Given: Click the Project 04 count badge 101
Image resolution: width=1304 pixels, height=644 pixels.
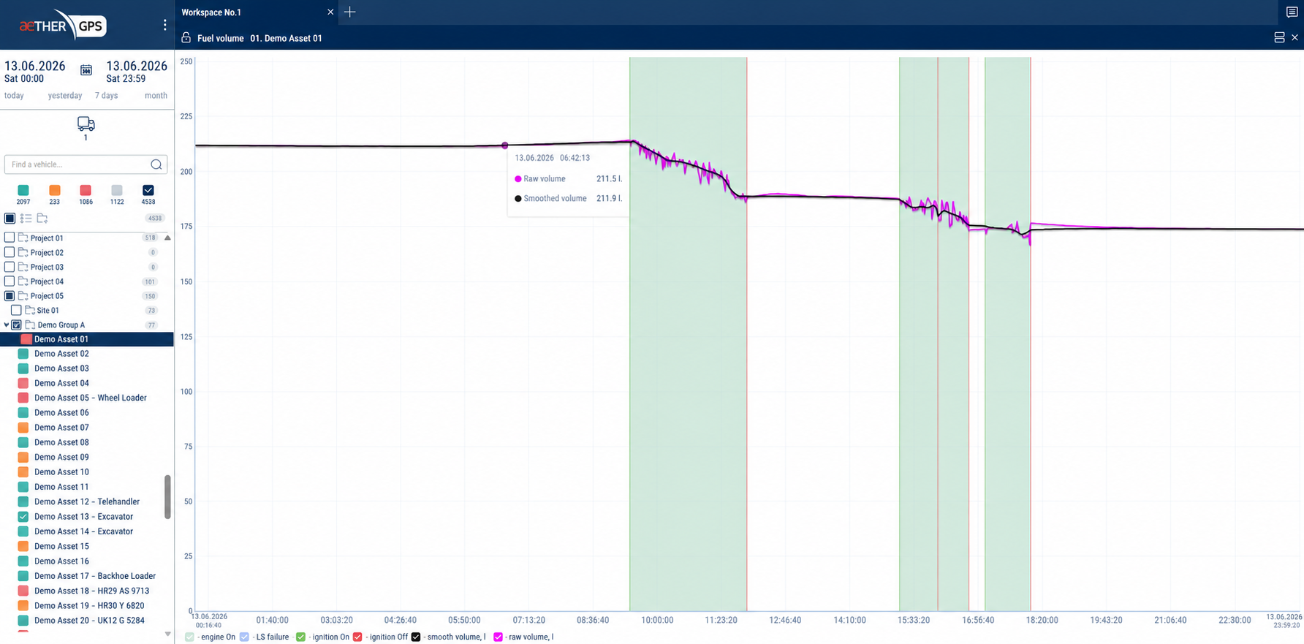Looking at the screenshot, I should click(150, 281).
